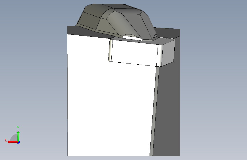Select the protruding rectangular block's white front face

pyautogui.click(x=135, y=53)
